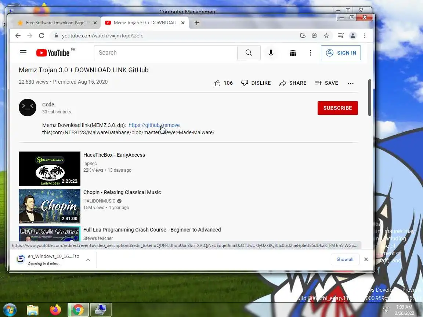Click the IppSec channel name
423x317 pixels.
(x=90, y=164)
